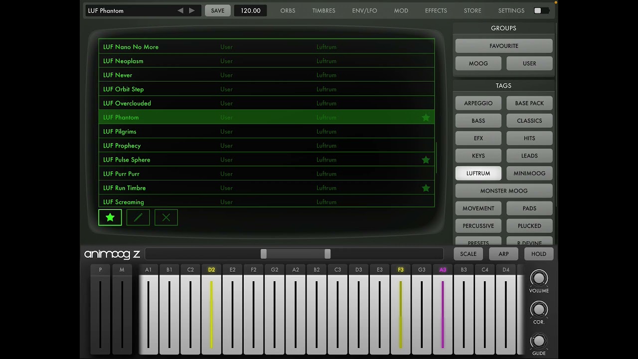
Task: Click the tempo field showing 120.00
Action: pos(250,10)
